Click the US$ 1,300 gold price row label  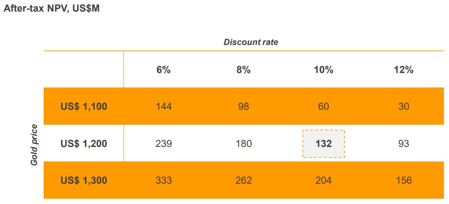tap(84, 180)
